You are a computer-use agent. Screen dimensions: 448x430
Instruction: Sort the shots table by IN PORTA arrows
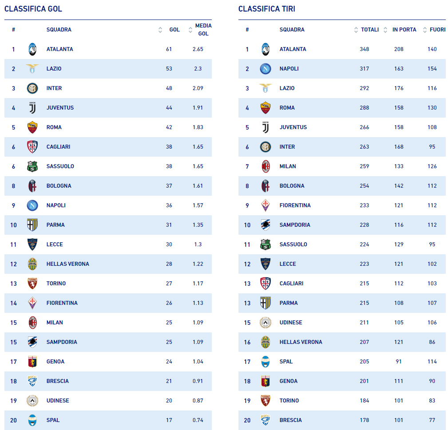tap(385, 30)
